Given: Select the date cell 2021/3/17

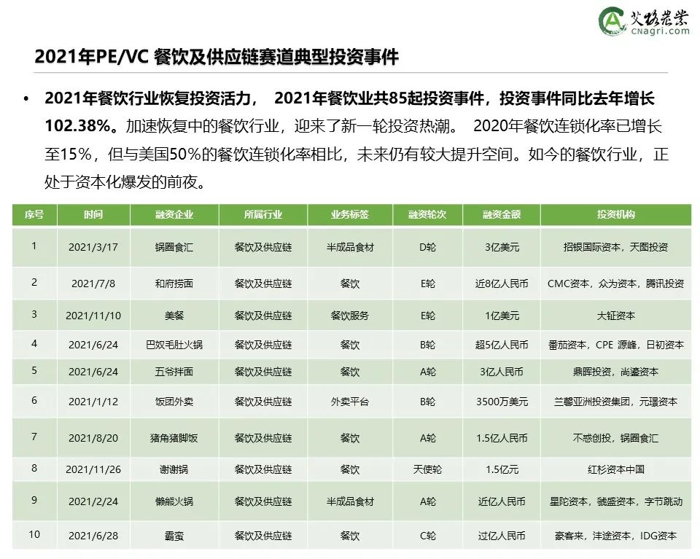Looking at the screenshot, I should (93, 247).
